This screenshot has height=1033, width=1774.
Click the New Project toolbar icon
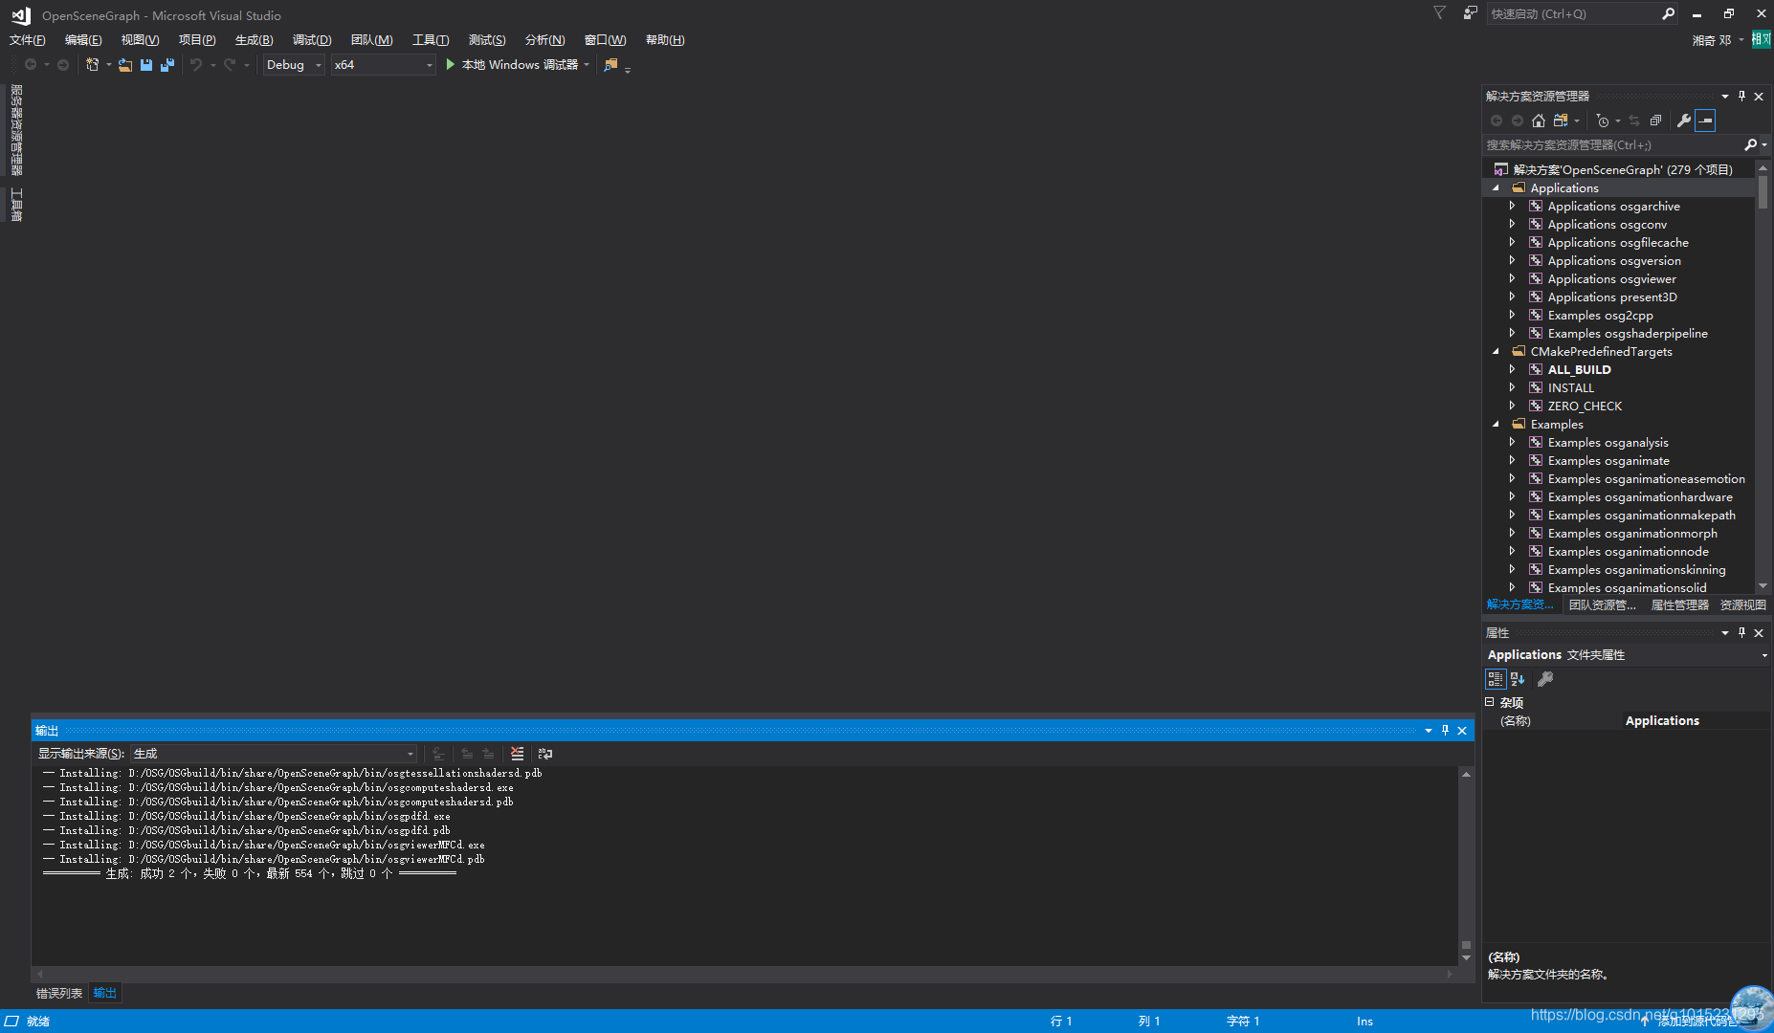pyautogui.click(x=93, y=65)
